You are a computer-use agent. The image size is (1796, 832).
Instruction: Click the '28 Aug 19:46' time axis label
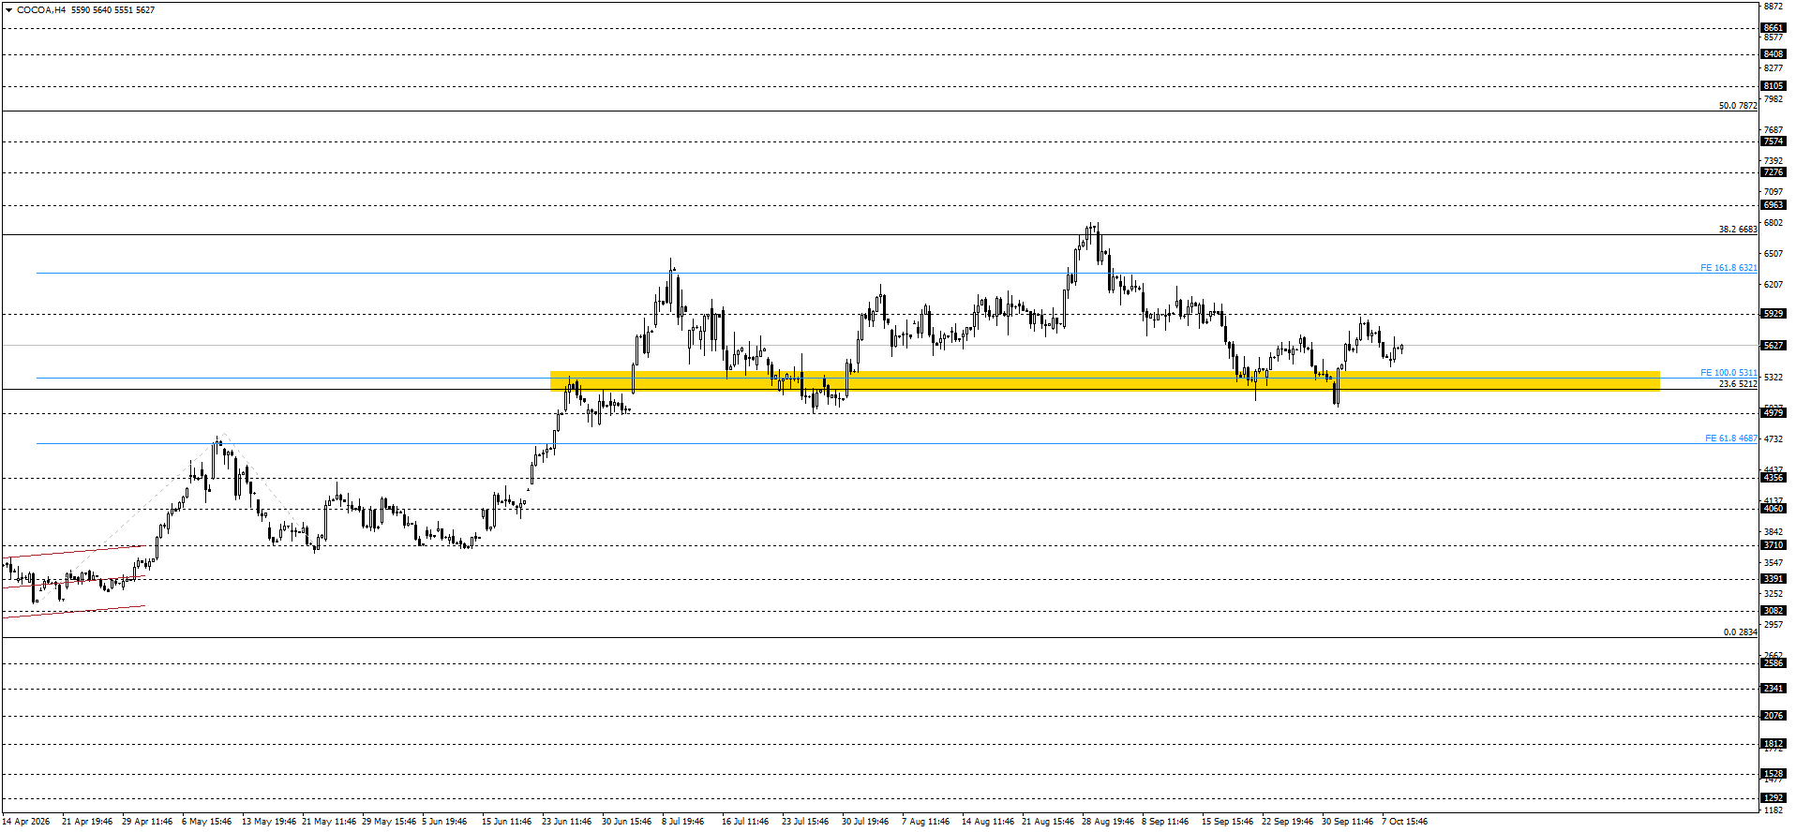tap(1108, 822)
